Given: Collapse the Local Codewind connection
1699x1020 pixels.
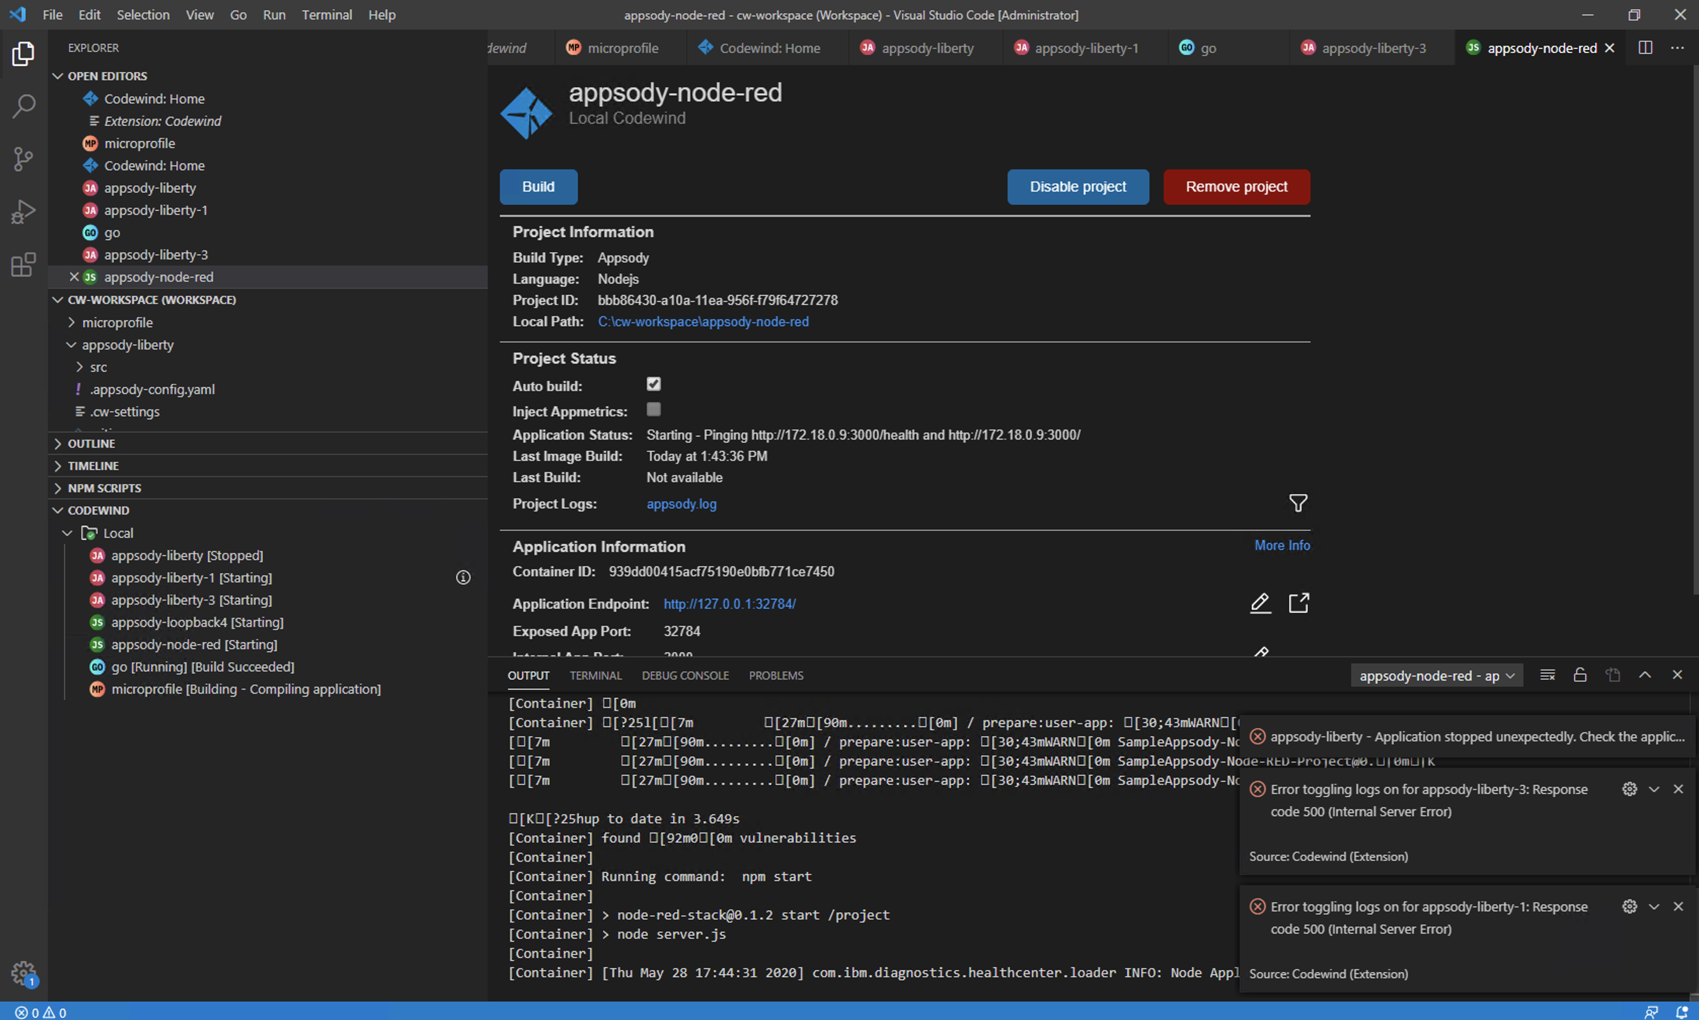Looking at the screenshot, I should click(x=67, y=533).
